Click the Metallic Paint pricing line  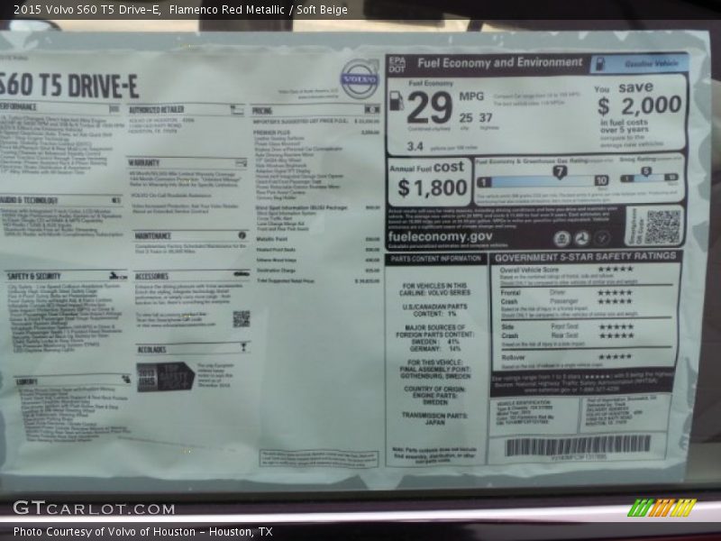click(x=318, y=239)
